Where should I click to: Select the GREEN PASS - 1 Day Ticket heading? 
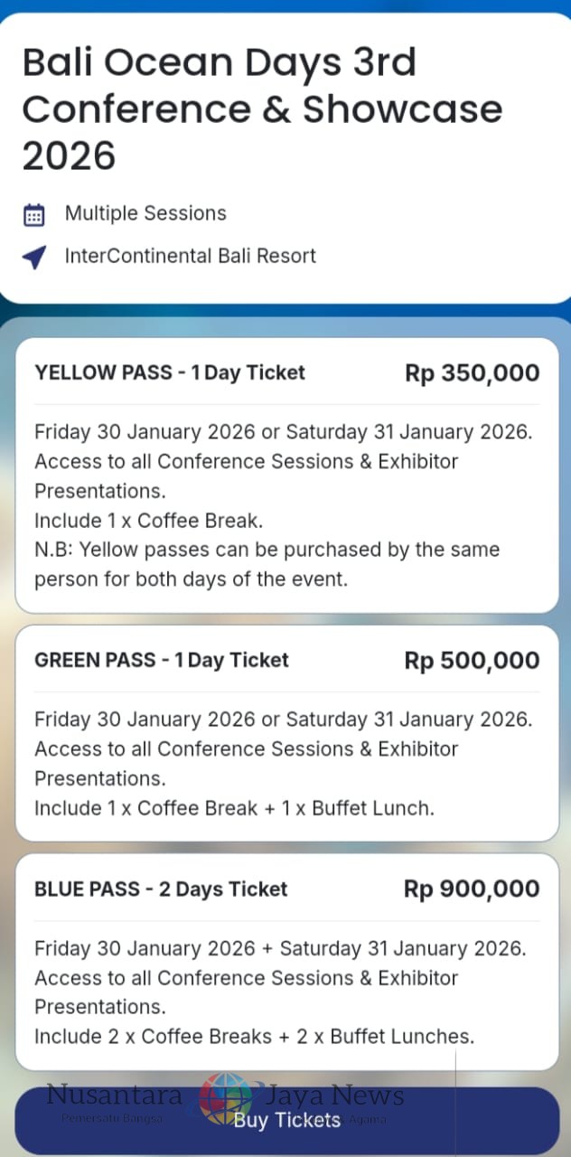click(162, 660)
